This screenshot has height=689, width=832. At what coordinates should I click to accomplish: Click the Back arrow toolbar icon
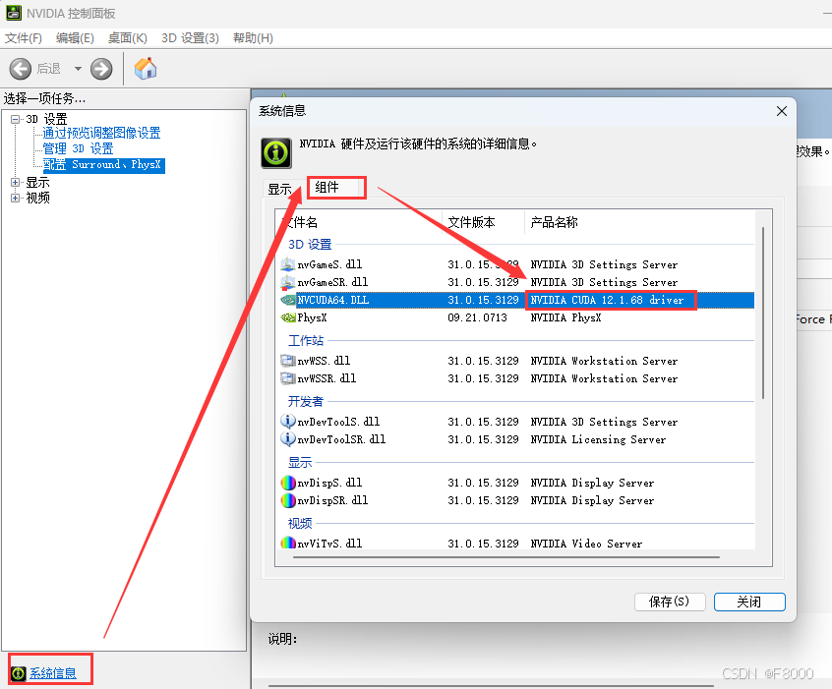pyautogui.click(x=21, y=69)
